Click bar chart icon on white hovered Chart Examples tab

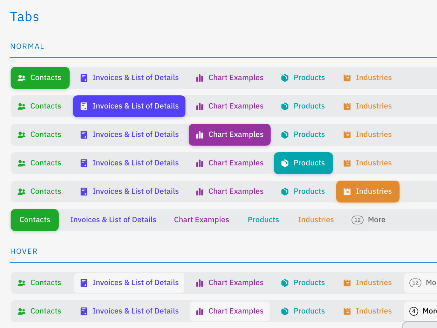coord(200,311)
